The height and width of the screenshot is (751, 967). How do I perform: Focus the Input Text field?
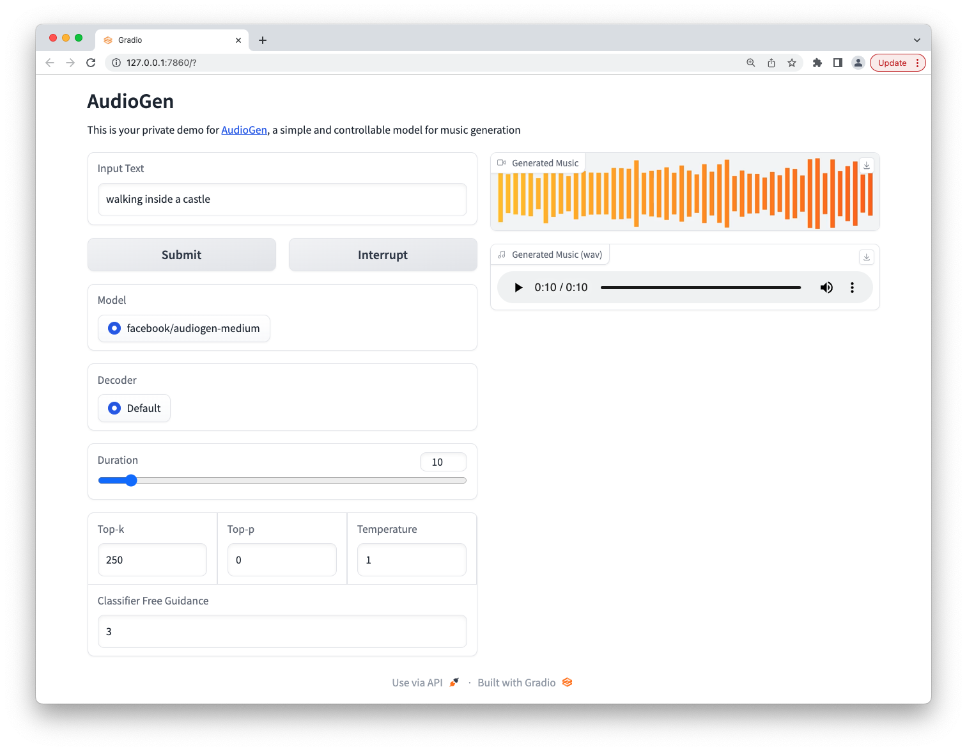point(282,200)
